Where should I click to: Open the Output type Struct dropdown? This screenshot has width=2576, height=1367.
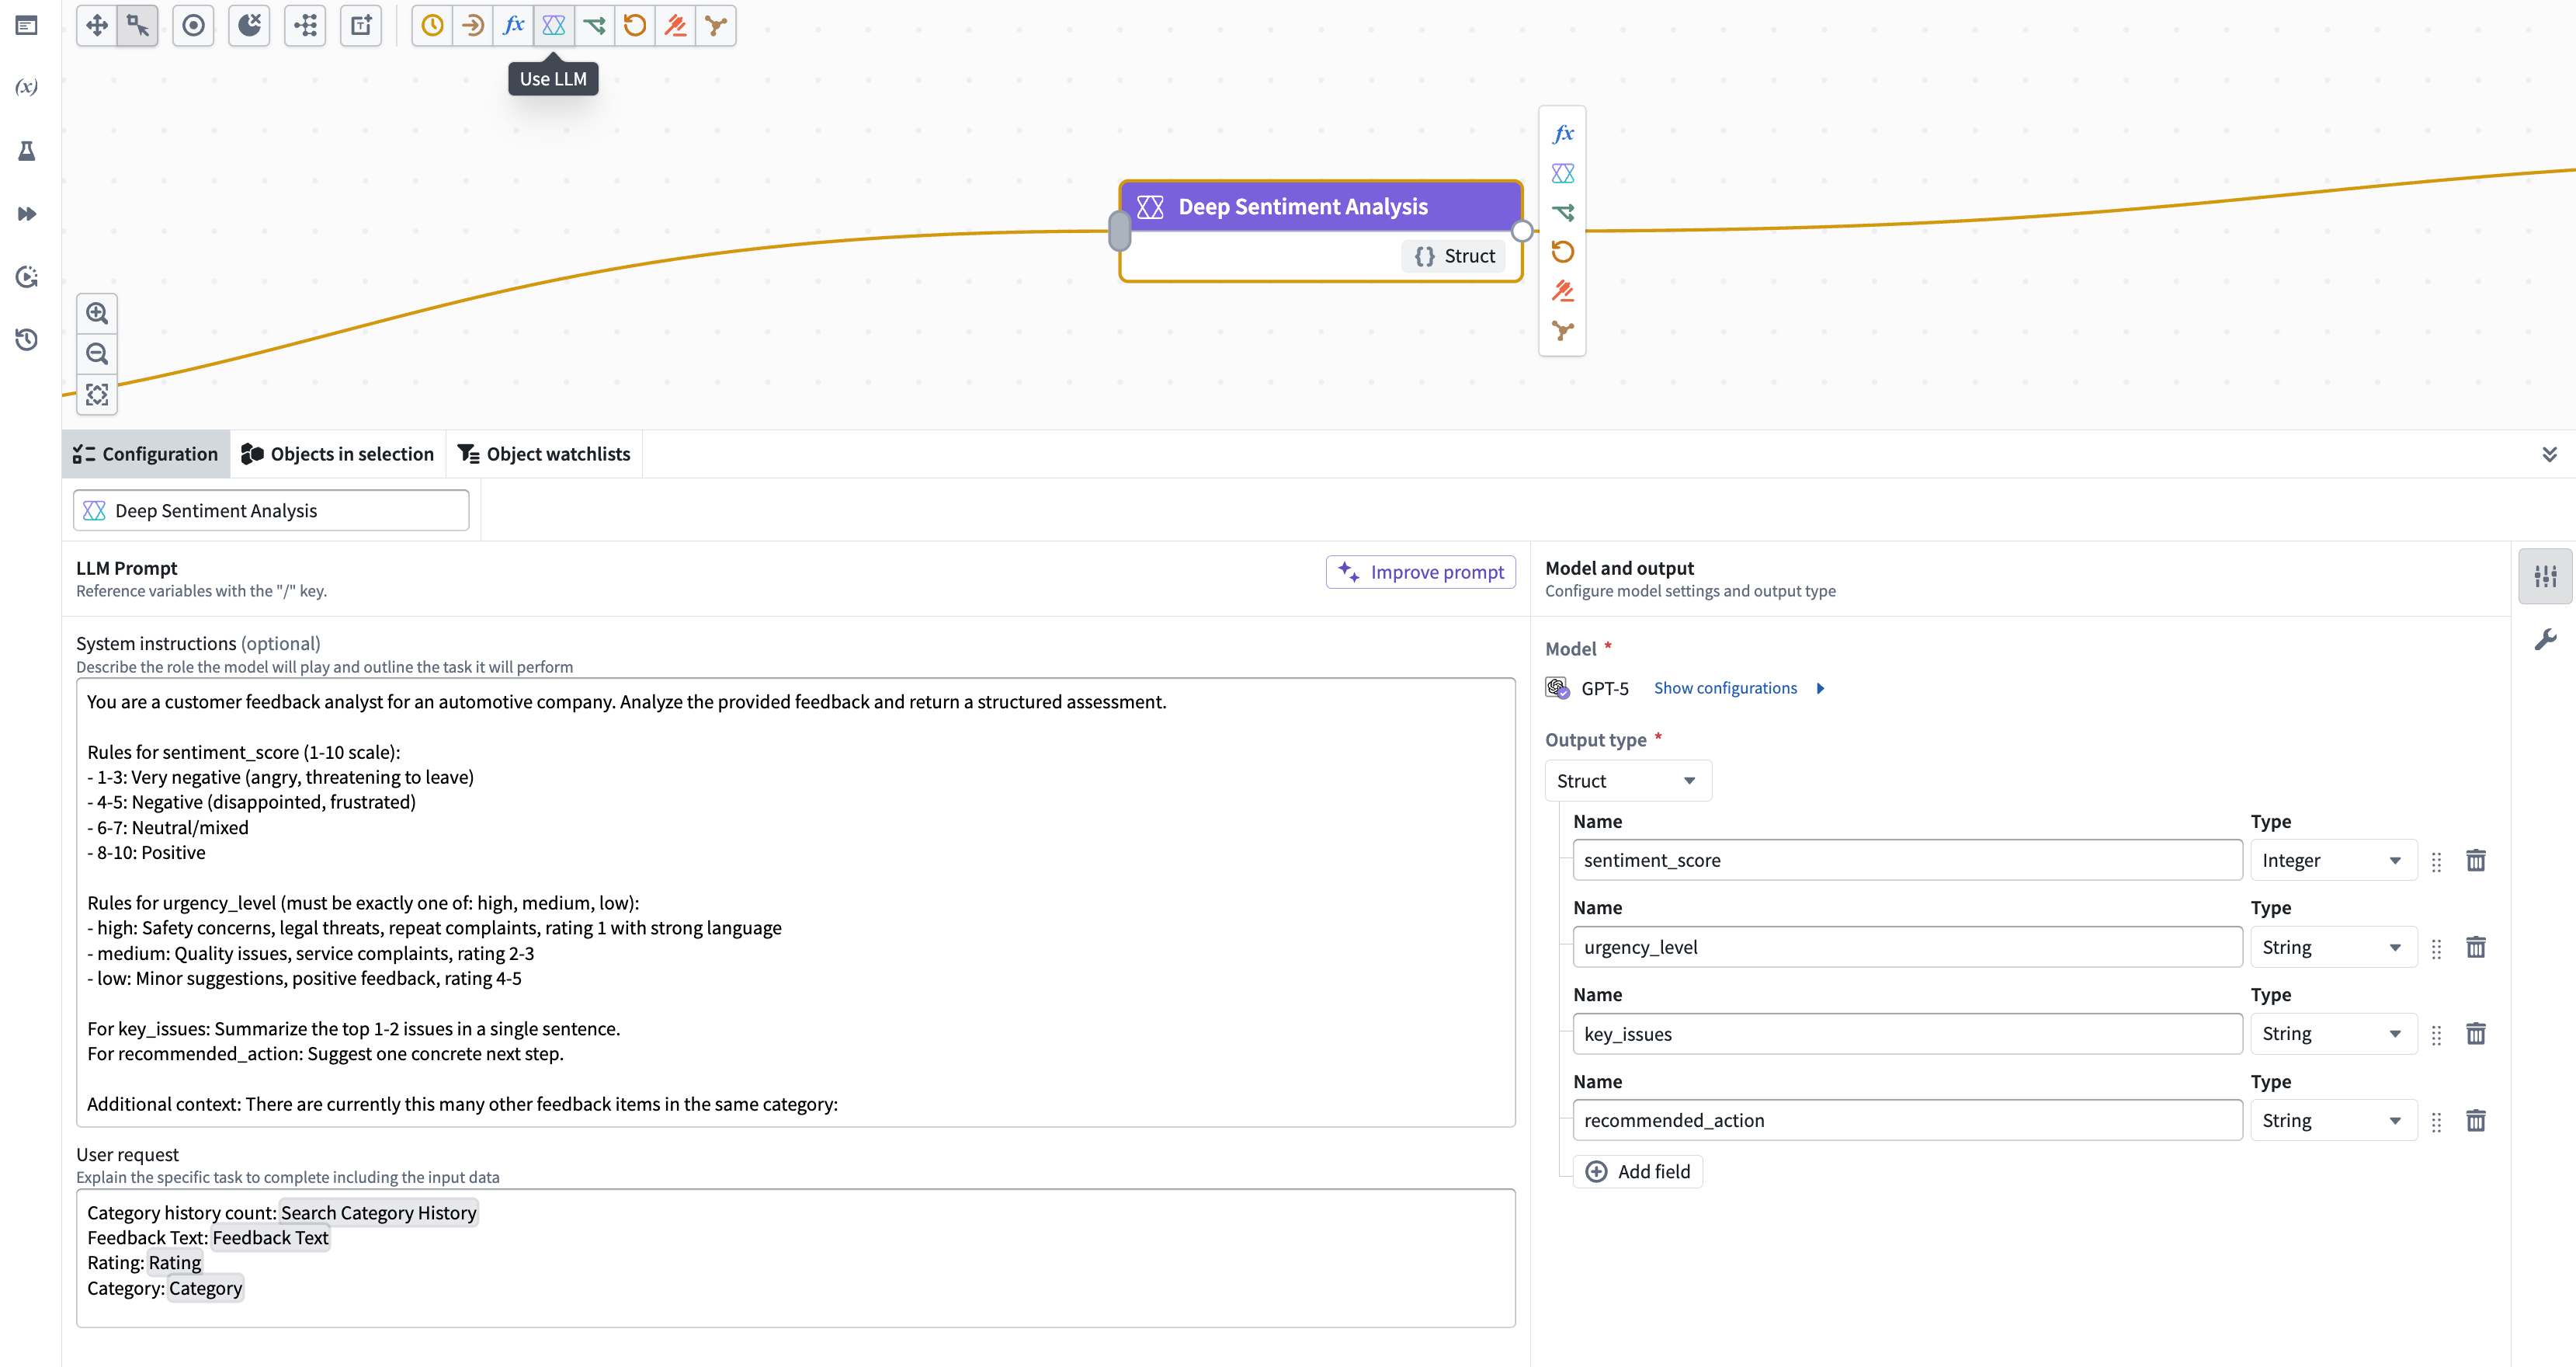pos(1628,781)
